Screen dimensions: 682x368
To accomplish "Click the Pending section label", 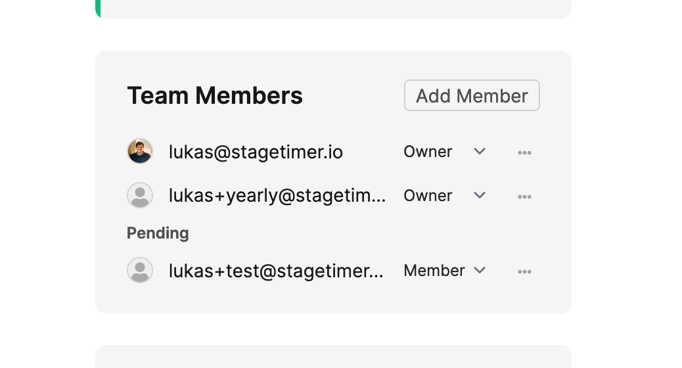I will tap(158, 233).
